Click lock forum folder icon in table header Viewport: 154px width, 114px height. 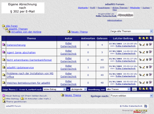coord(140,38)
